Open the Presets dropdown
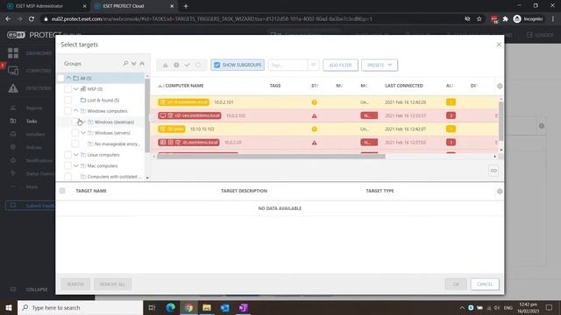This screenshot has height=315, width=561. pos(380,65)
